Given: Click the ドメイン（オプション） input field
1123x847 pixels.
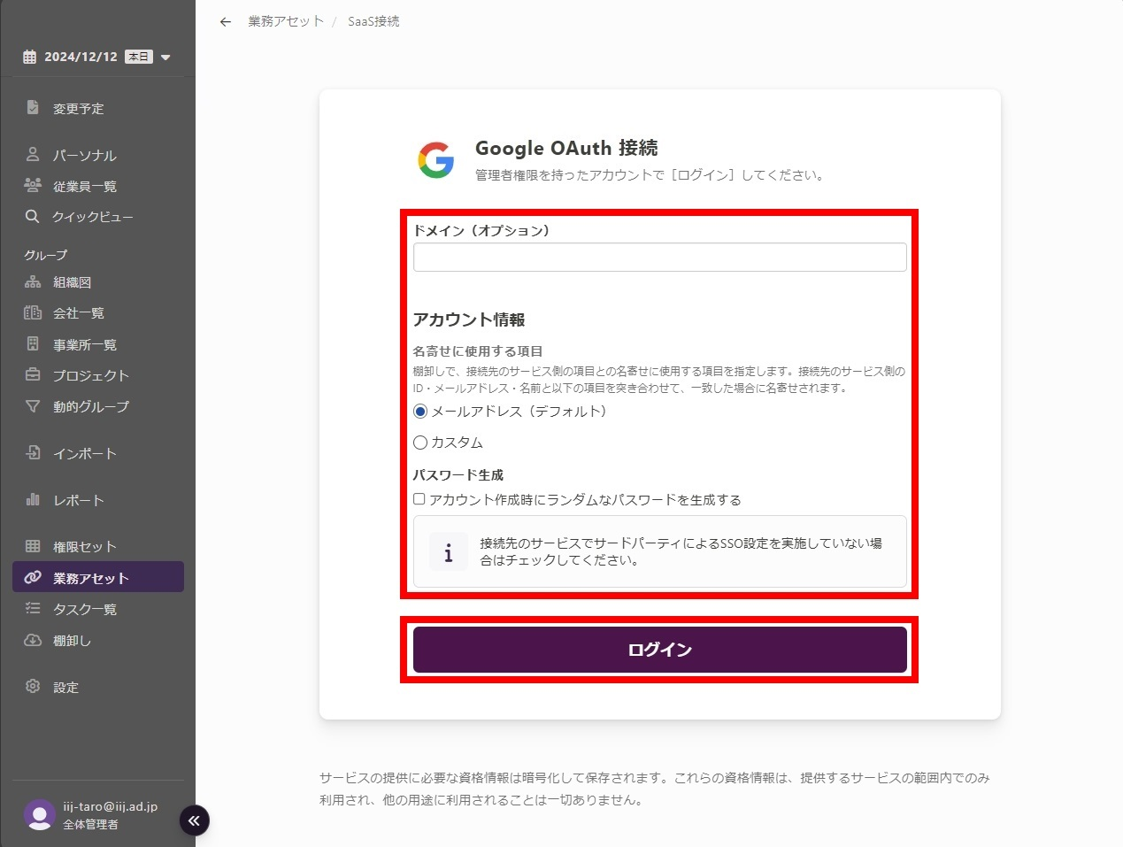Looking at the screenshot, I should pos(659,258).
